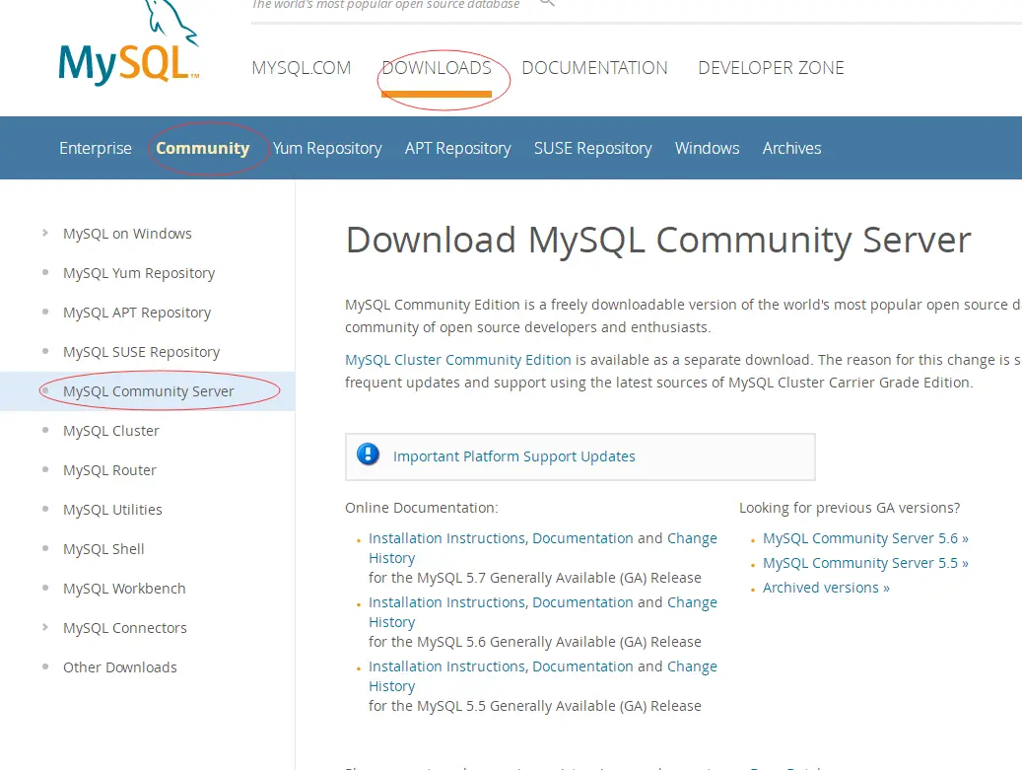1022x770 pixels.
Task: Open the DOWNLOADS navigation tab
Action: pos(437,68)
